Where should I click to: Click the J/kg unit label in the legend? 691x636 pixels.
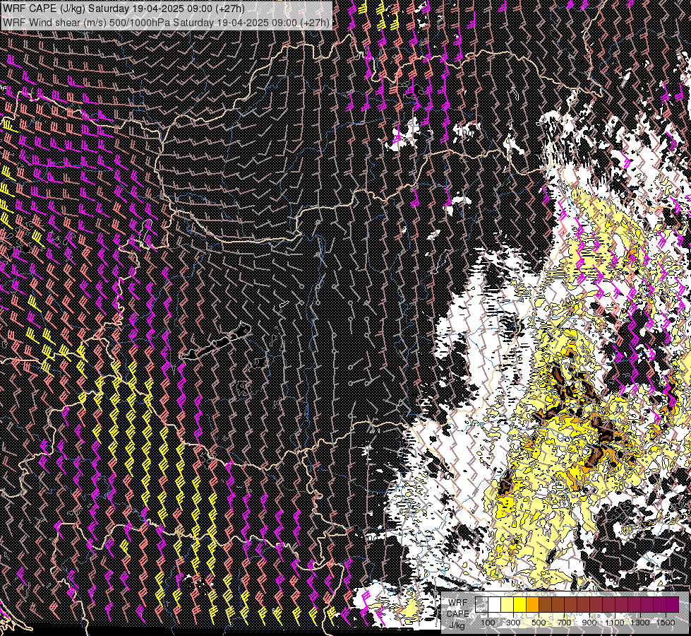coord(457,625)
